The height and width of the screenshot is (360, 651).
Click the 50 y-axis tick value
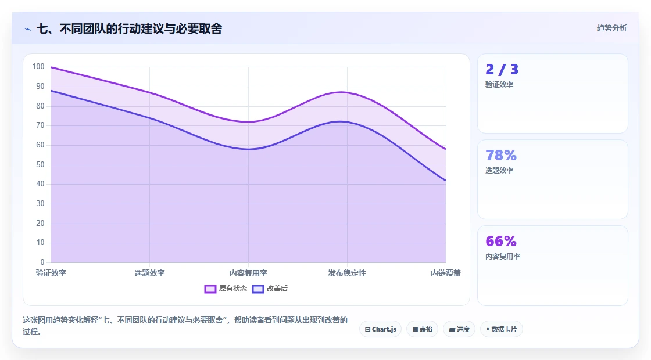(40, 164)
